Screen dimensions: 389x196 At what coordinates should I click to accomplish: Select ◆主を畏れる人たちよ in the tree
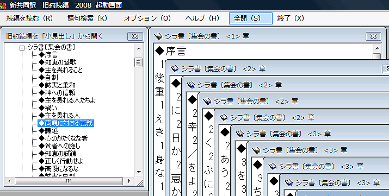[67, 100]
